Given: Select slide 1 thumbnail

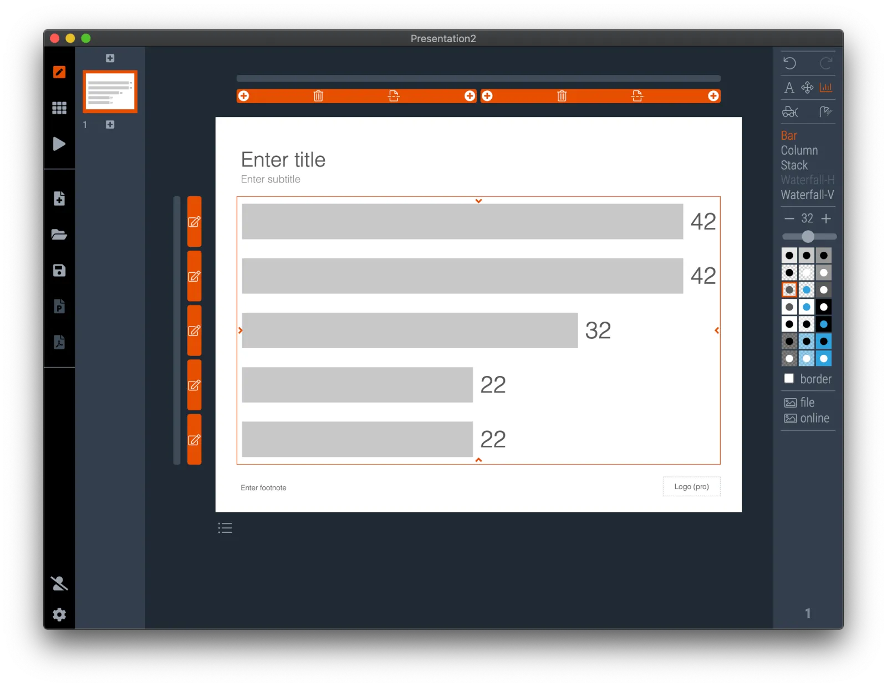Looking at the screenshot, I should [110, 91].
